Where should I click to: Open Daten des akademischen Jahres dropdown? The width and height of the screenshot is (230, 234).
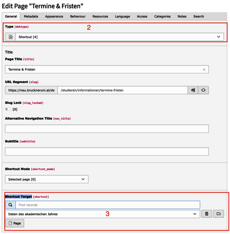(102, 214)
